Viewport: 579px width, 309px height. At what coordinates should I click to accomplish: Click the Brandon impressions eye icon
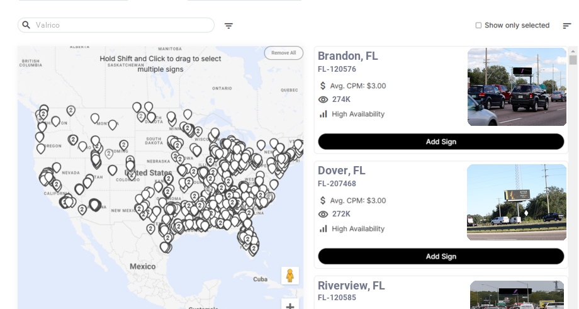click(x=323, y=99)
